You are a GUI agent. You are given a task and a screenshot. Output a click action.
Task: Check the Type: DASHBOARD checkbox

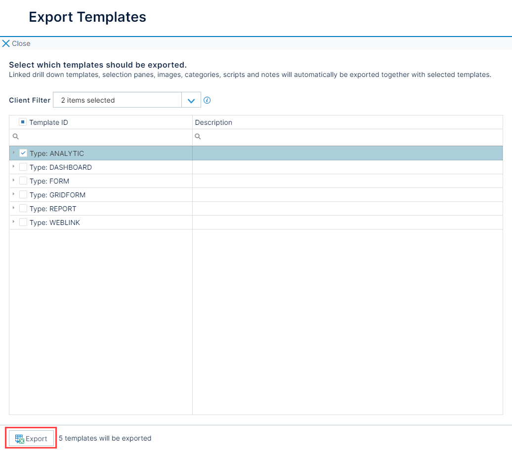[x=23, y=167]
